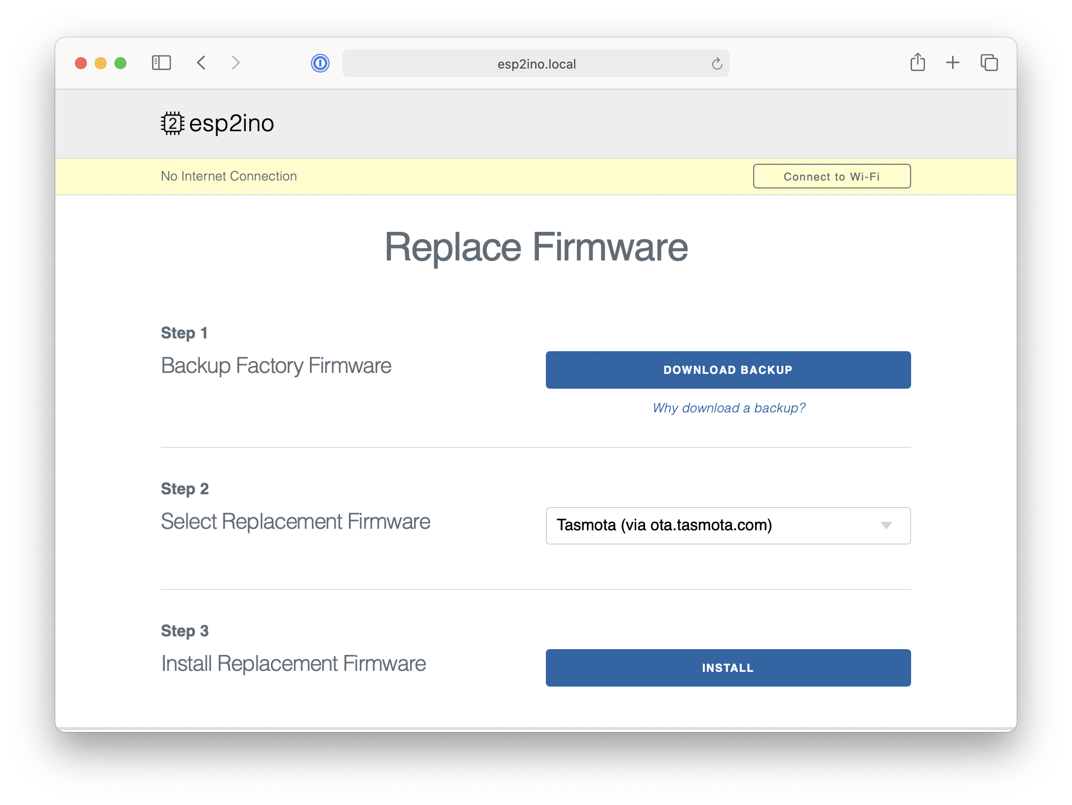Image resolution: width=1072 pixels, height=805 pixels.
Task: Click Step 1 Backup Factory Firmware section
Action: (276, 365)
